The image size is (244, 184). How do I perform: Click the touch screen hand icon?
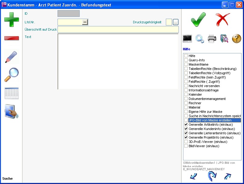tap(11, 112)
